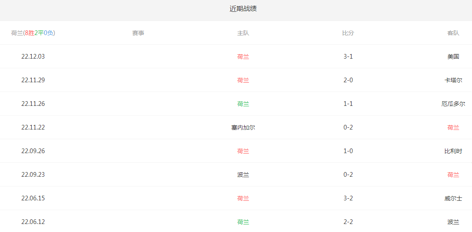Open the away team 威尔士 link
This screenshot has width=472, height=232.
[x=453, y=198]
